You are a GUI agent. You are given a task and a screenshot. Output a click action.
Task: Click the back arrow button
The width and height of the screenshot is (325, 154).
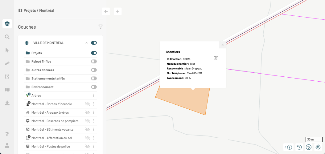click(106, 11)
